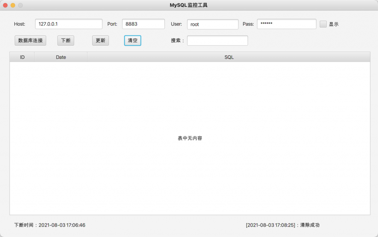
Task: Click the MySQL 监控工具 title bar
Action: (189, 5)
